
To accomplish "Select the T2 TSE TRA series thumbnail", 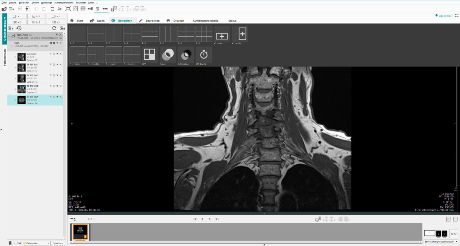I will coord(21,100).
